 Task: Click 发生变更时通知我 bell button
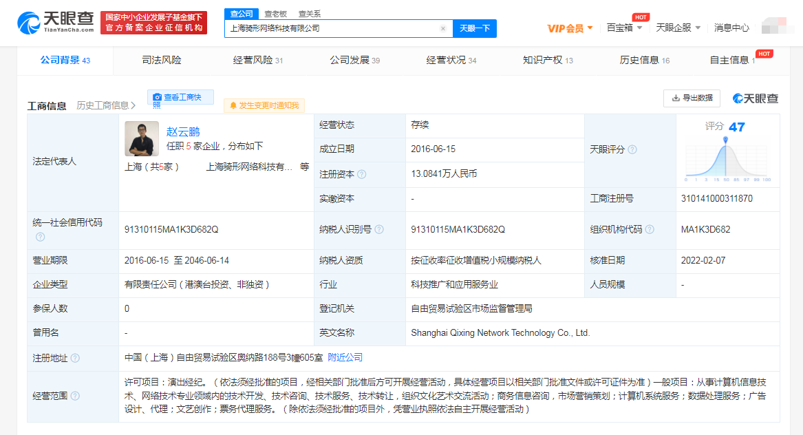pyautogui.click(x=264, y=105)
